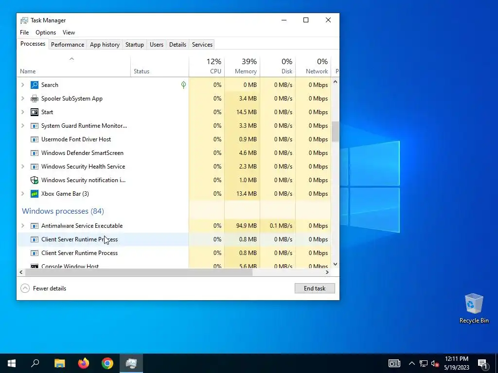Click the vertical scrollbar down arrow
Screen dimensions: 498x373
336,264
